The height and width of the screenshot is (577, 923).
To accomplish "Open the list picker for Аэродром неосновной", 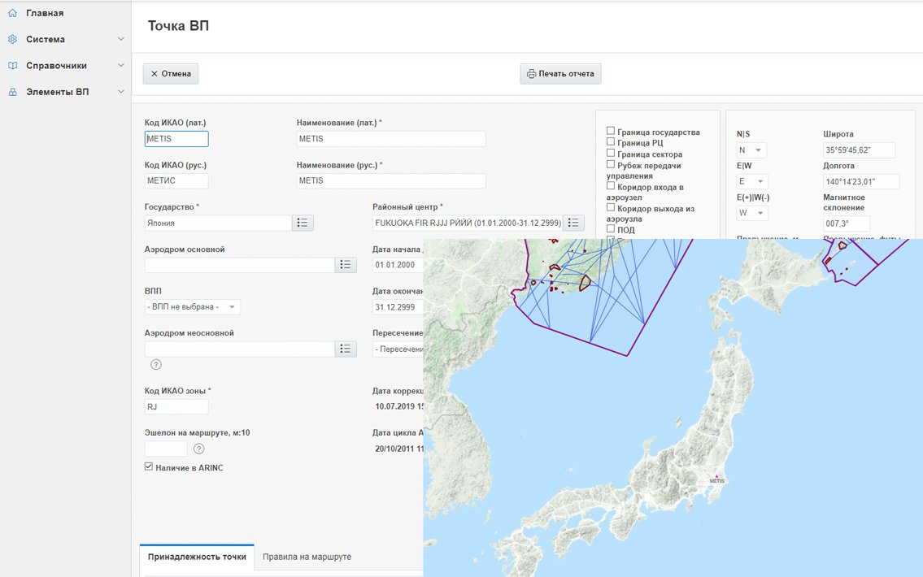I will (x=346, y=349).
